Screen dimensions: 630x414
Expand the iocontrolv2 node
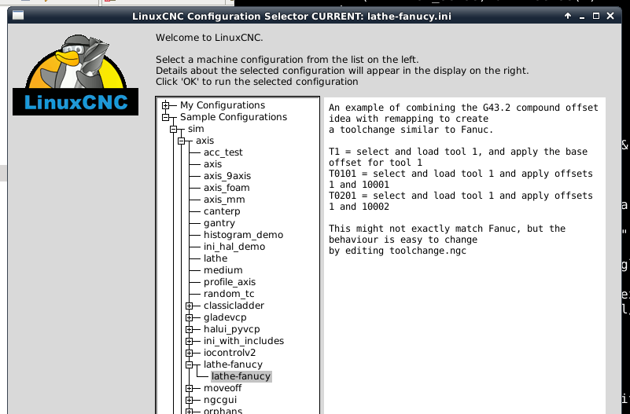pyautogui.click(x=190, y=353)
